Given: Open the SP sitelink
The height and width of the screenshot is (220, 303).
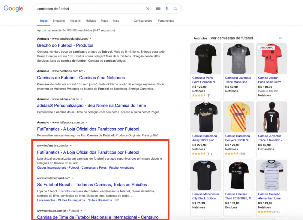Looking at the screenshot, I should [x=116, y=200].
